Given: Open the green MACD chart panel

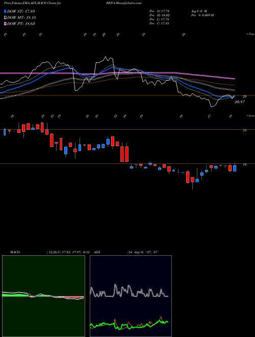Looking at the screenshot, I should point(43,296).
